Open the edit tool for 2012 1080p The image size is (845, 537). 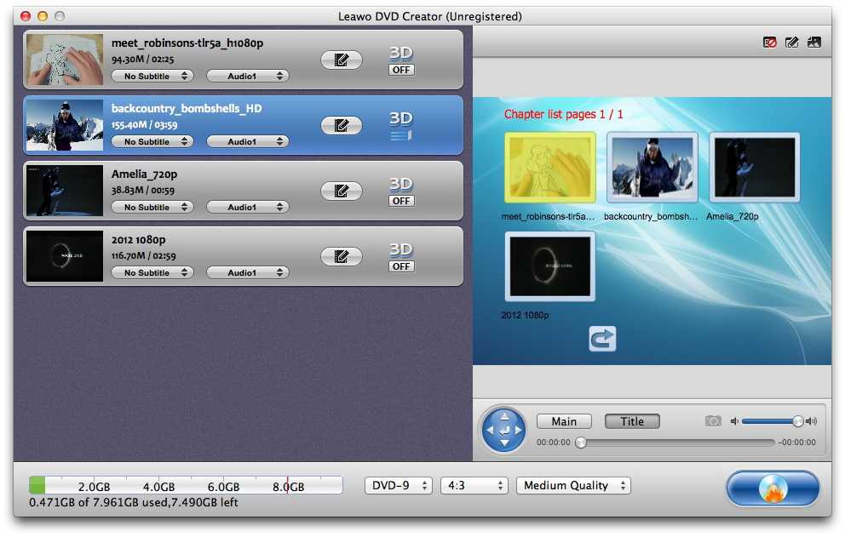pos(341,256)
